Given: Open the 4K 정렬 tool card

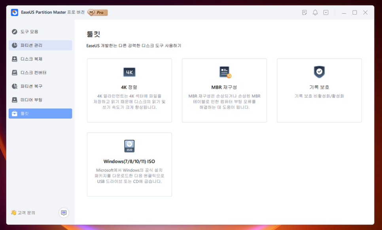Looking at the screenshot, I should (129, 90).
